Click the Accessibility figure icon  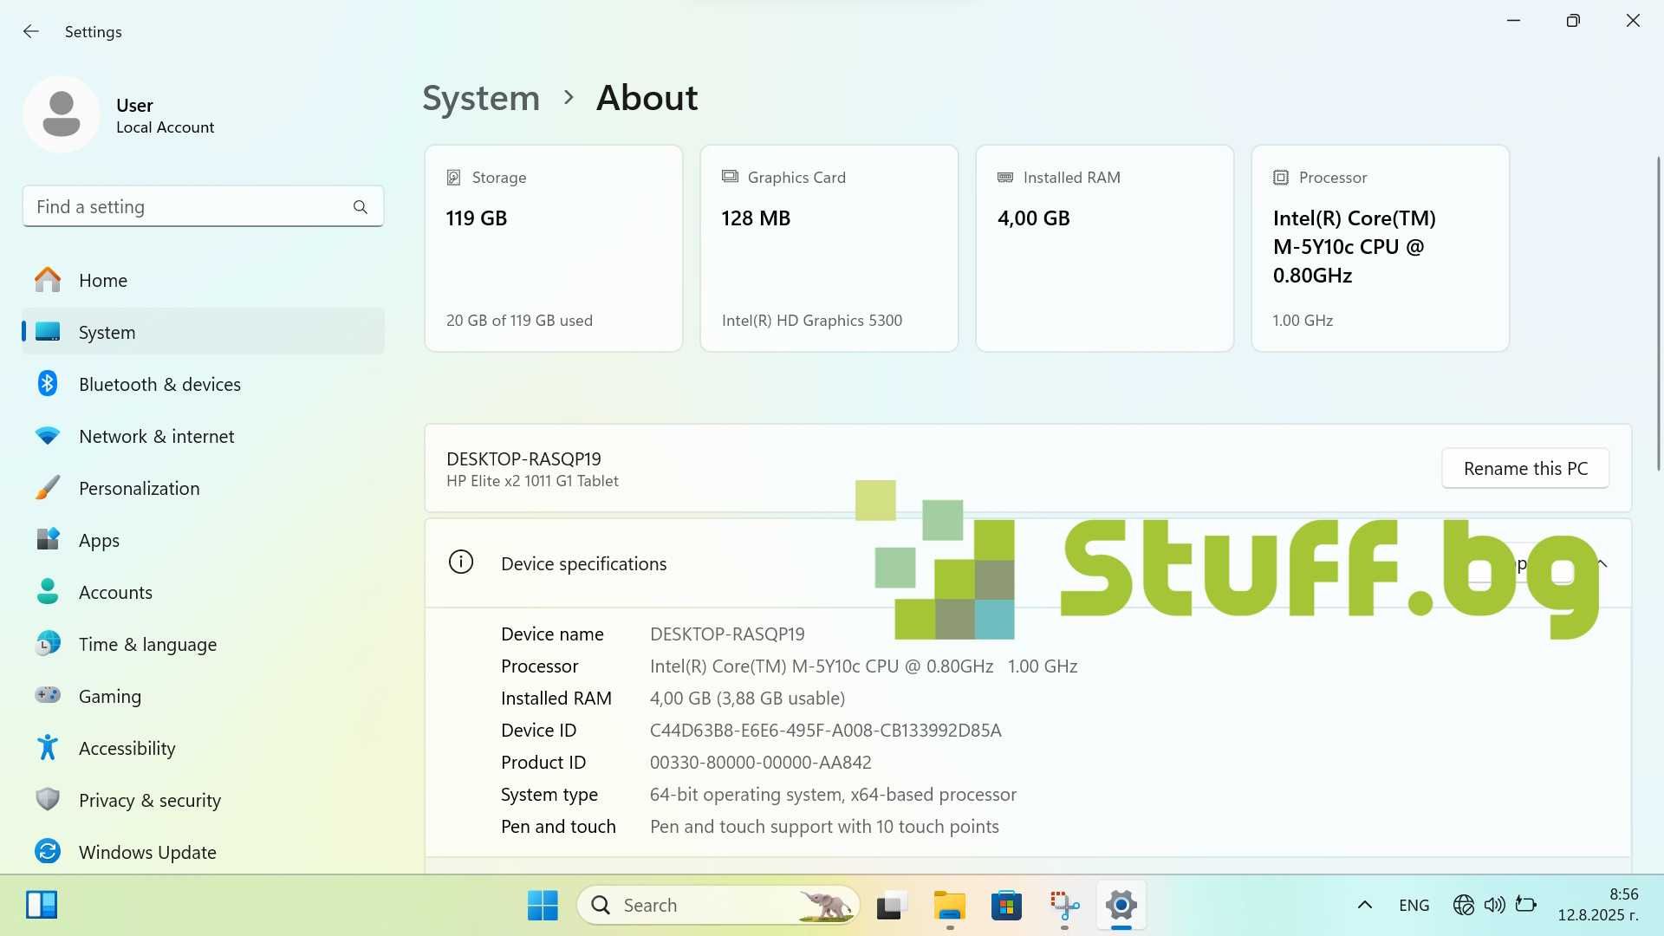(x=48, y=747)
